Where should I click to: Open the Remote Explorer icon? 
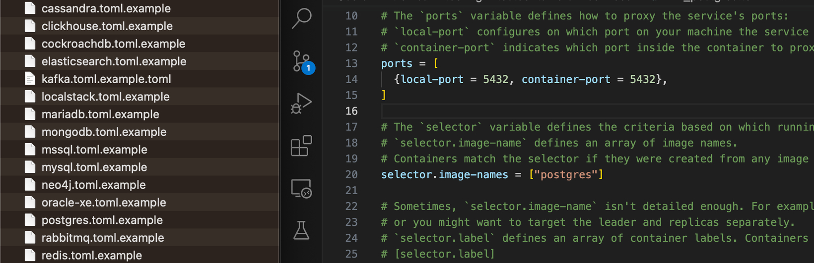point(301,189)
